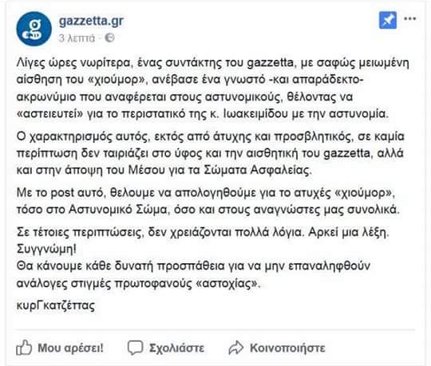Click the paragraph starting 'Ο χαρακτηρισμός αυτός'
431x366 pixels.
pos(211,153)
